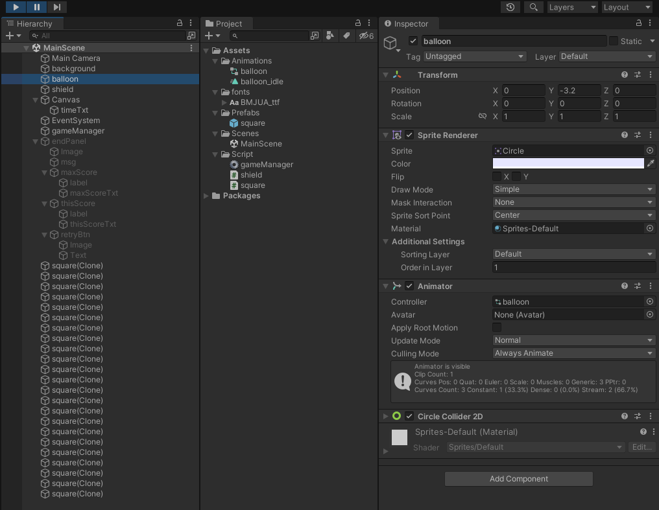Viewport: 659px width, 510px height.
Task: Select gameManager object in Hierarchy
Action: point(78,131)
